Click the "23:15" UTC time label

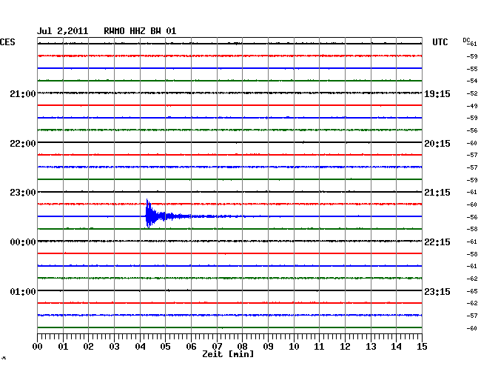[437, 291]
